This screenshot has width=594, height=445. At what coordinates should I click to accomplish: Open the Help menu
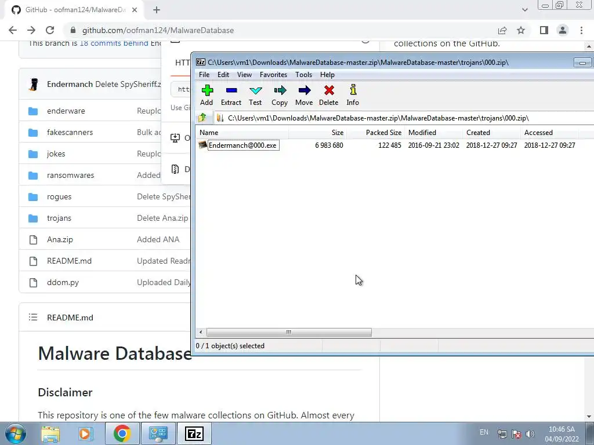click(x=327, y=75)
